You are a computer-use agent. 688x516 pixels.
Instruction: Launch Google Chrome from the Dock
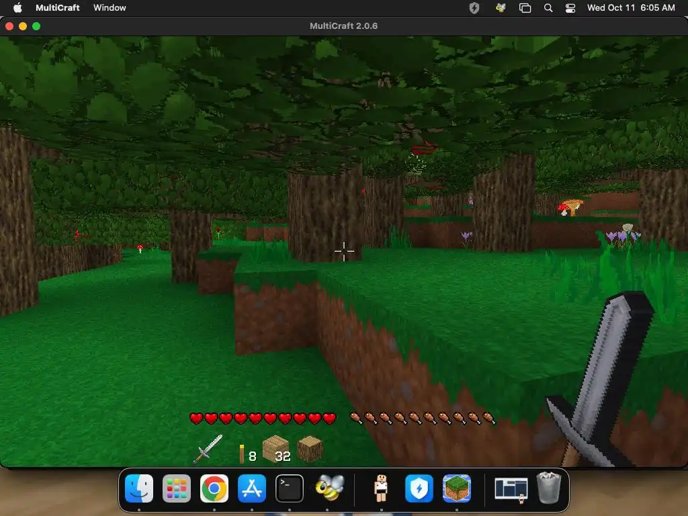click(214, 488)
